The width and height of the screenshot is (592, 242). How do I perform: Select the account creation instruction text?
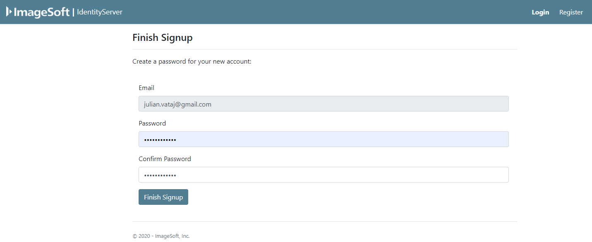[x=192, y=61]
